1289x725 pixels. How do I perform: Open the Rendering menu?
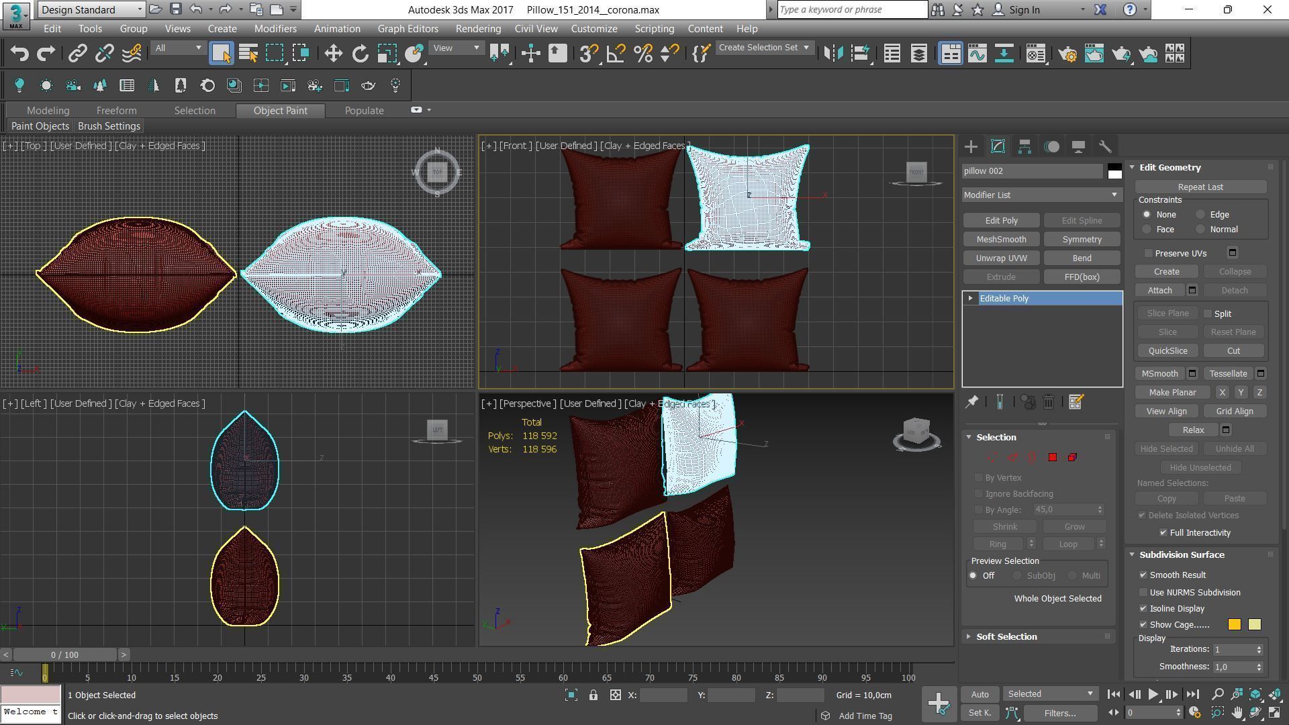tap(478, 29)
